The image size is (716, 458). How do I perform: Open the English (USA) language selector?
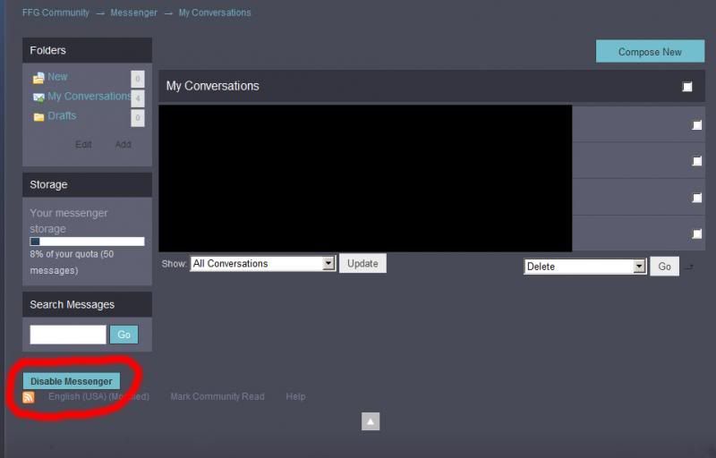coord(98,396)
